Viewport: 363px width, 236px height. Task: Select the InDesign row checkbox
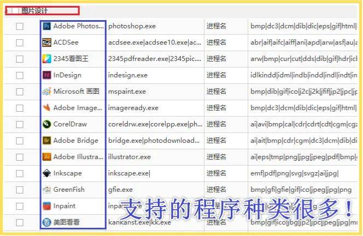(x=20, y=75)
